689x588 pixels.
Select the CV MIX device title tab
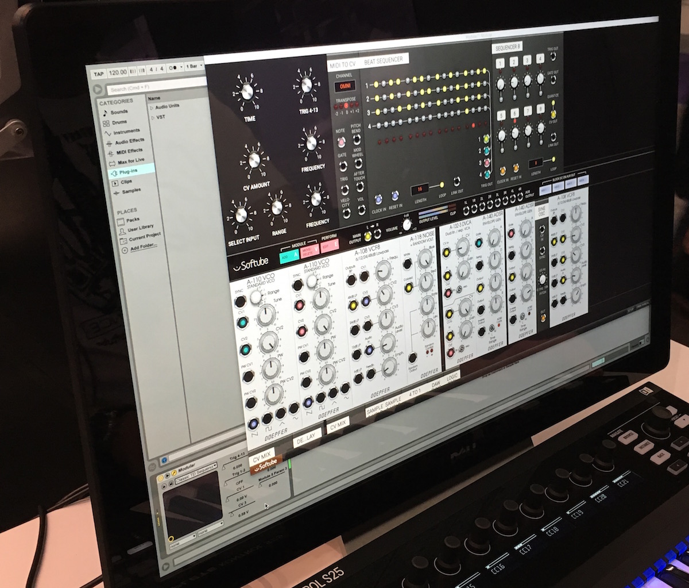tap(263, 455)
